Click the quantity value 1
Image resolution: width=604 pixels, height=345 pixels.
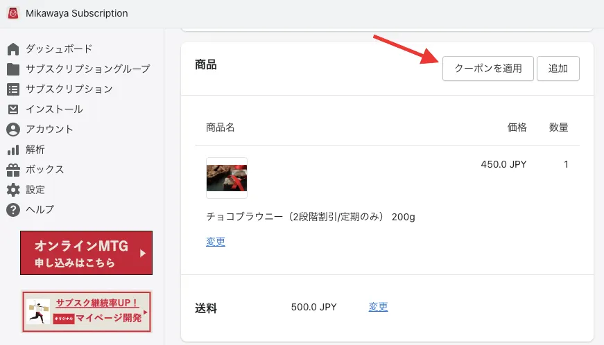566,164
